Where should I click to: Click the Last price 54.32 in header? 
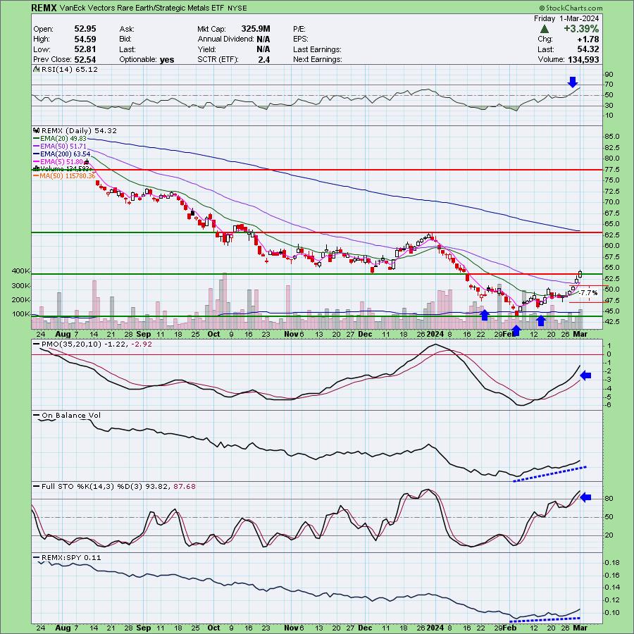588,49
